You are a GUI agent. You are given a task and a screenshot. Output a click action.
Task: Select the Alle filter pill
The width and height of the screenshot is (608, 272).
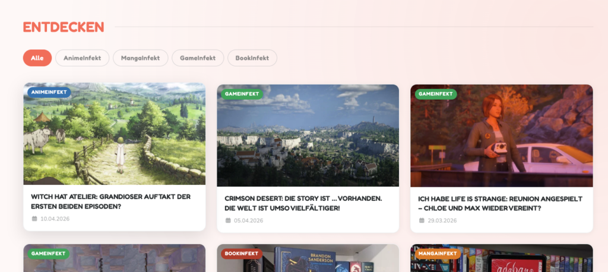pyautogui.click(x=37, y=58)
